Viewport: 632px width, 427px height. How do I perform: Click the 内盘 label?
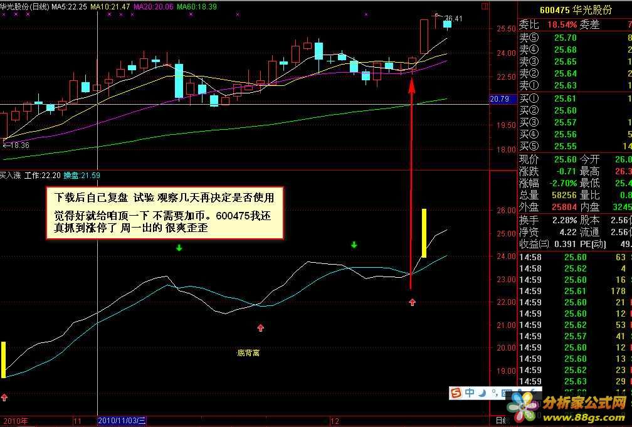[x=589, y=207]
